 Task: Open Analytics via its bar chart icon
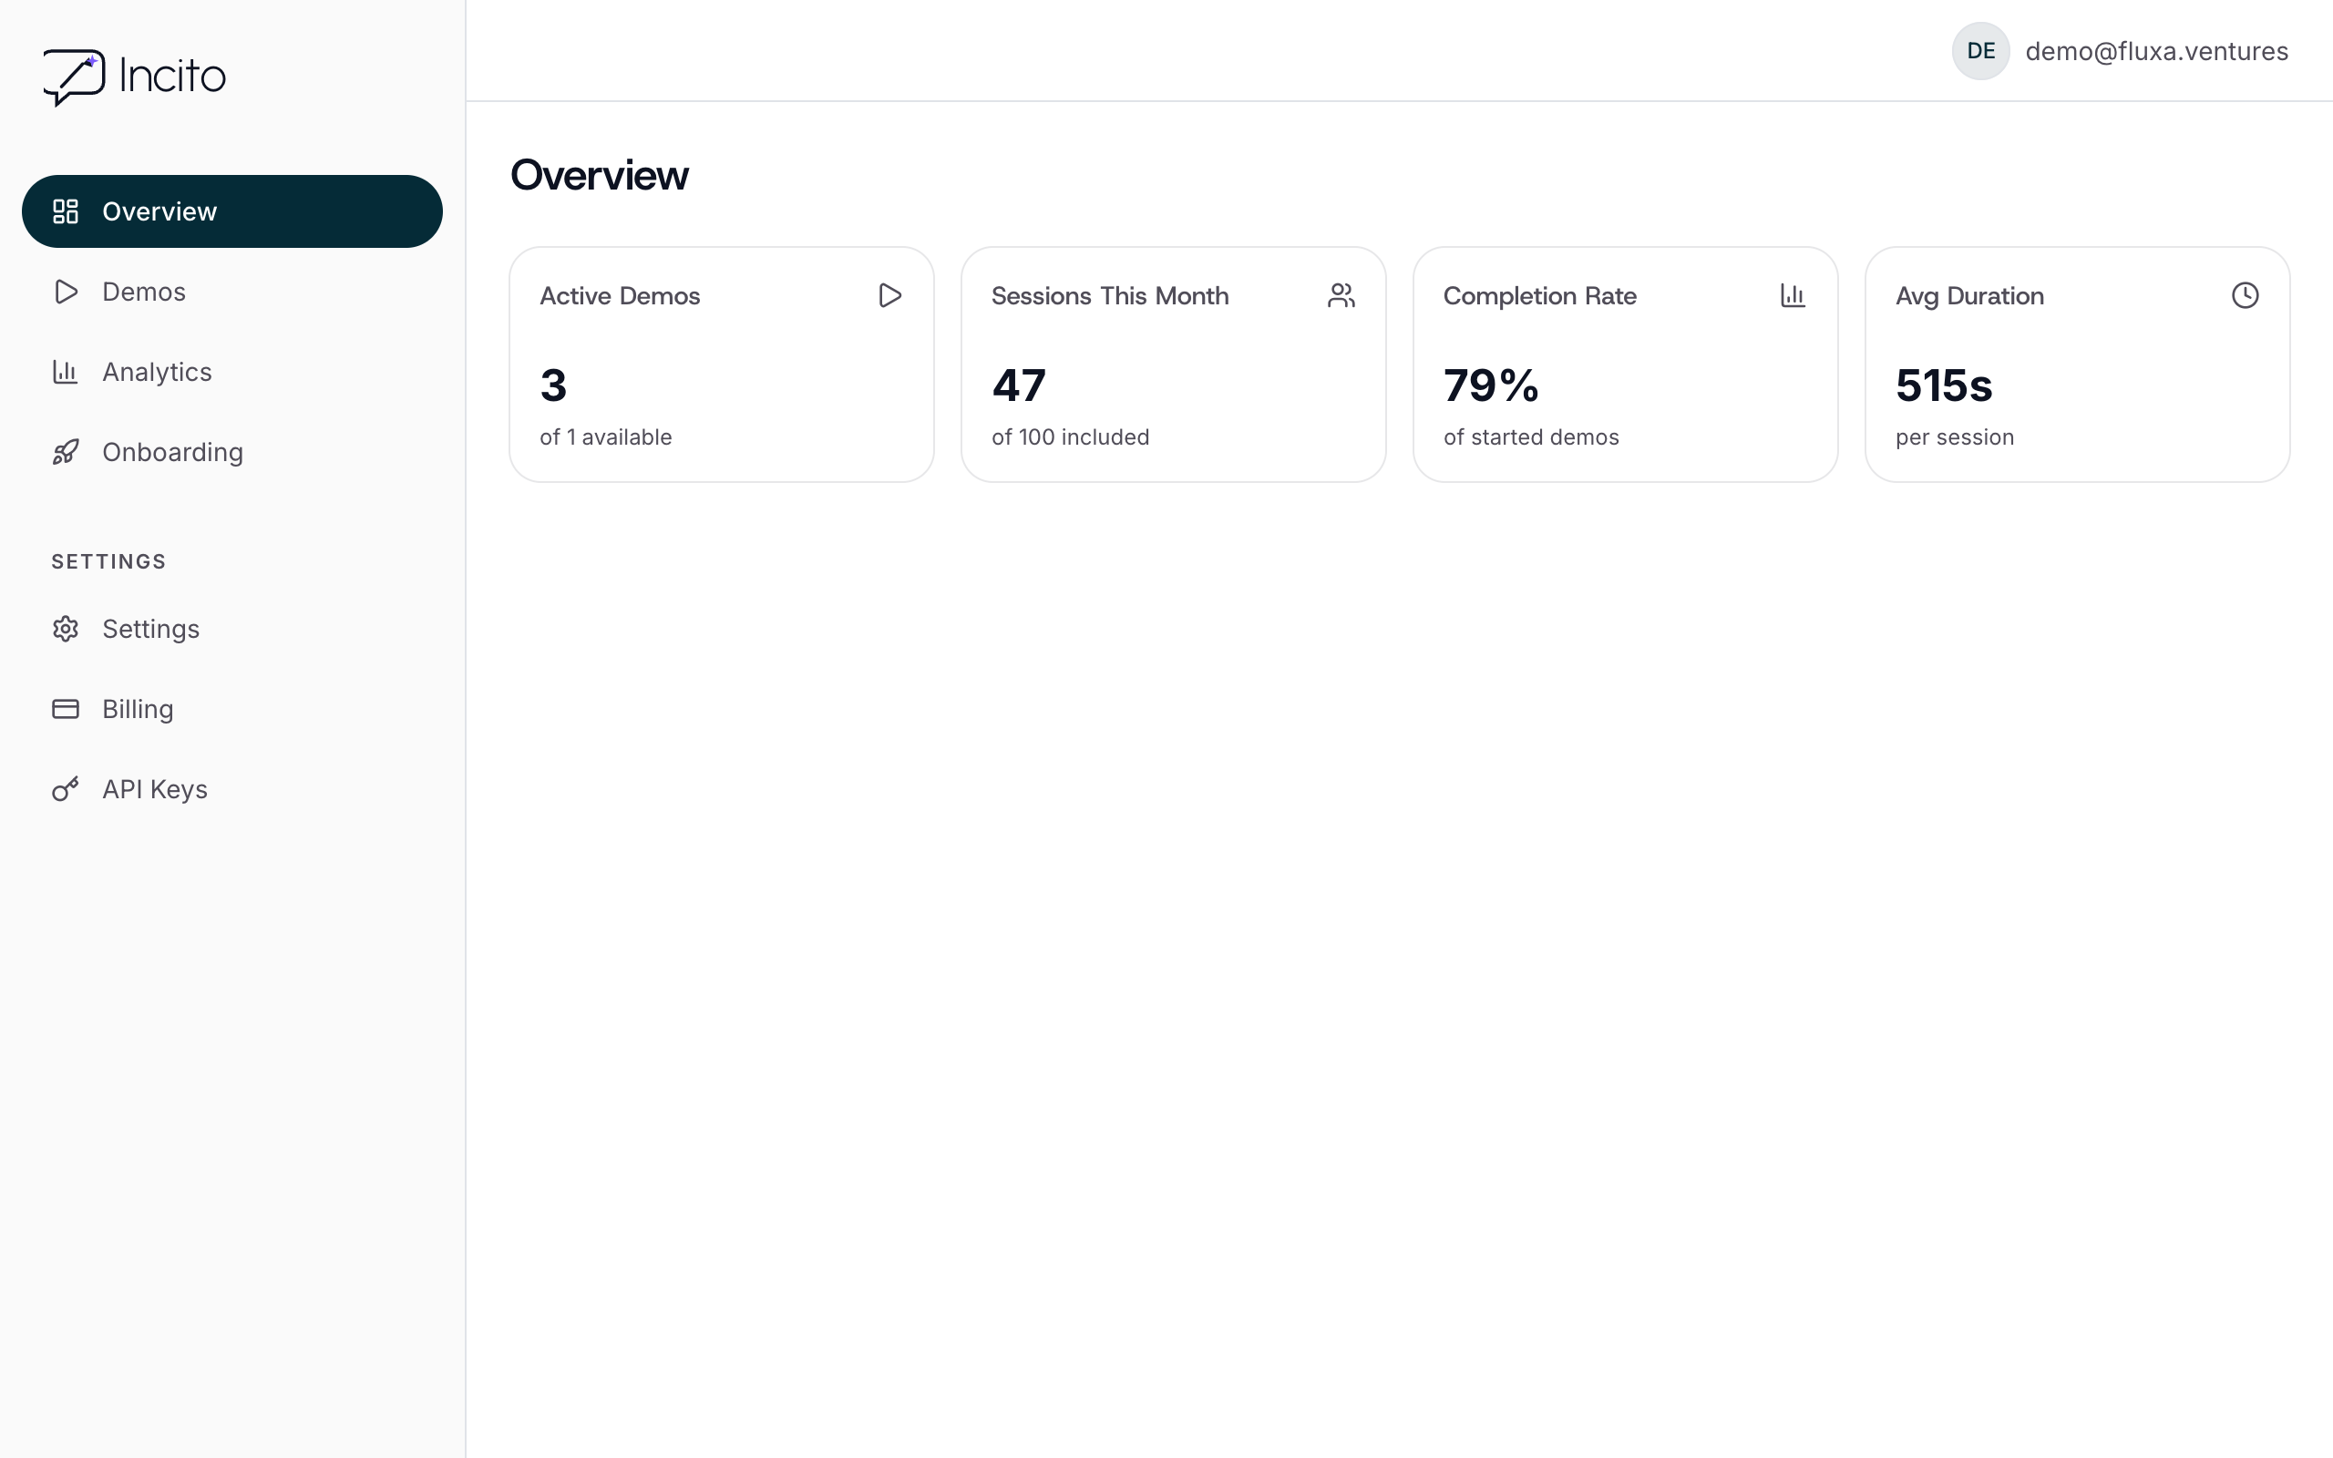[x=66, y=371]
